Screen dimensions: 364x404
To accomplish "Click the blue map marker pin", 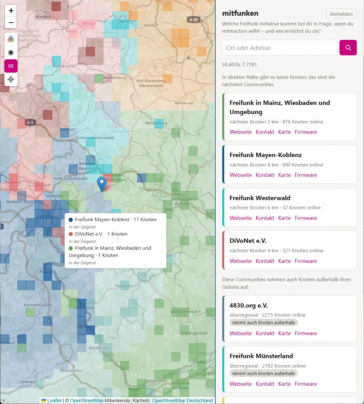I will point(102,184).
